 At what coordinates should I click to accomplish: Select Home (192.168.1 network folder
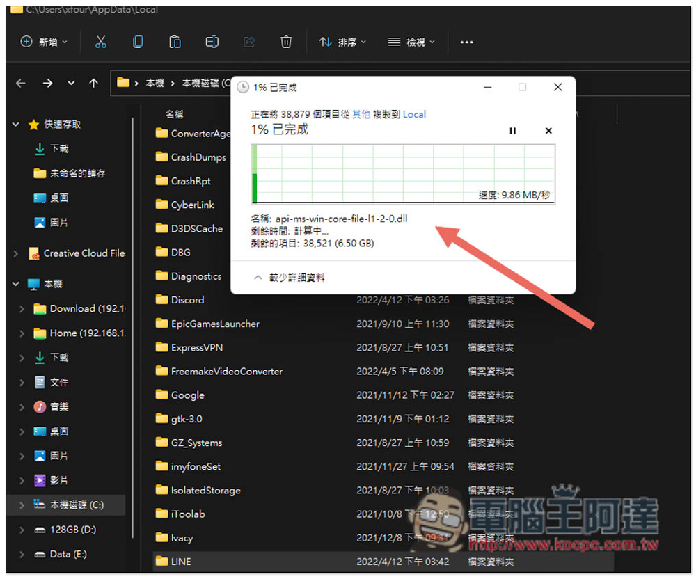coord(80,333)
